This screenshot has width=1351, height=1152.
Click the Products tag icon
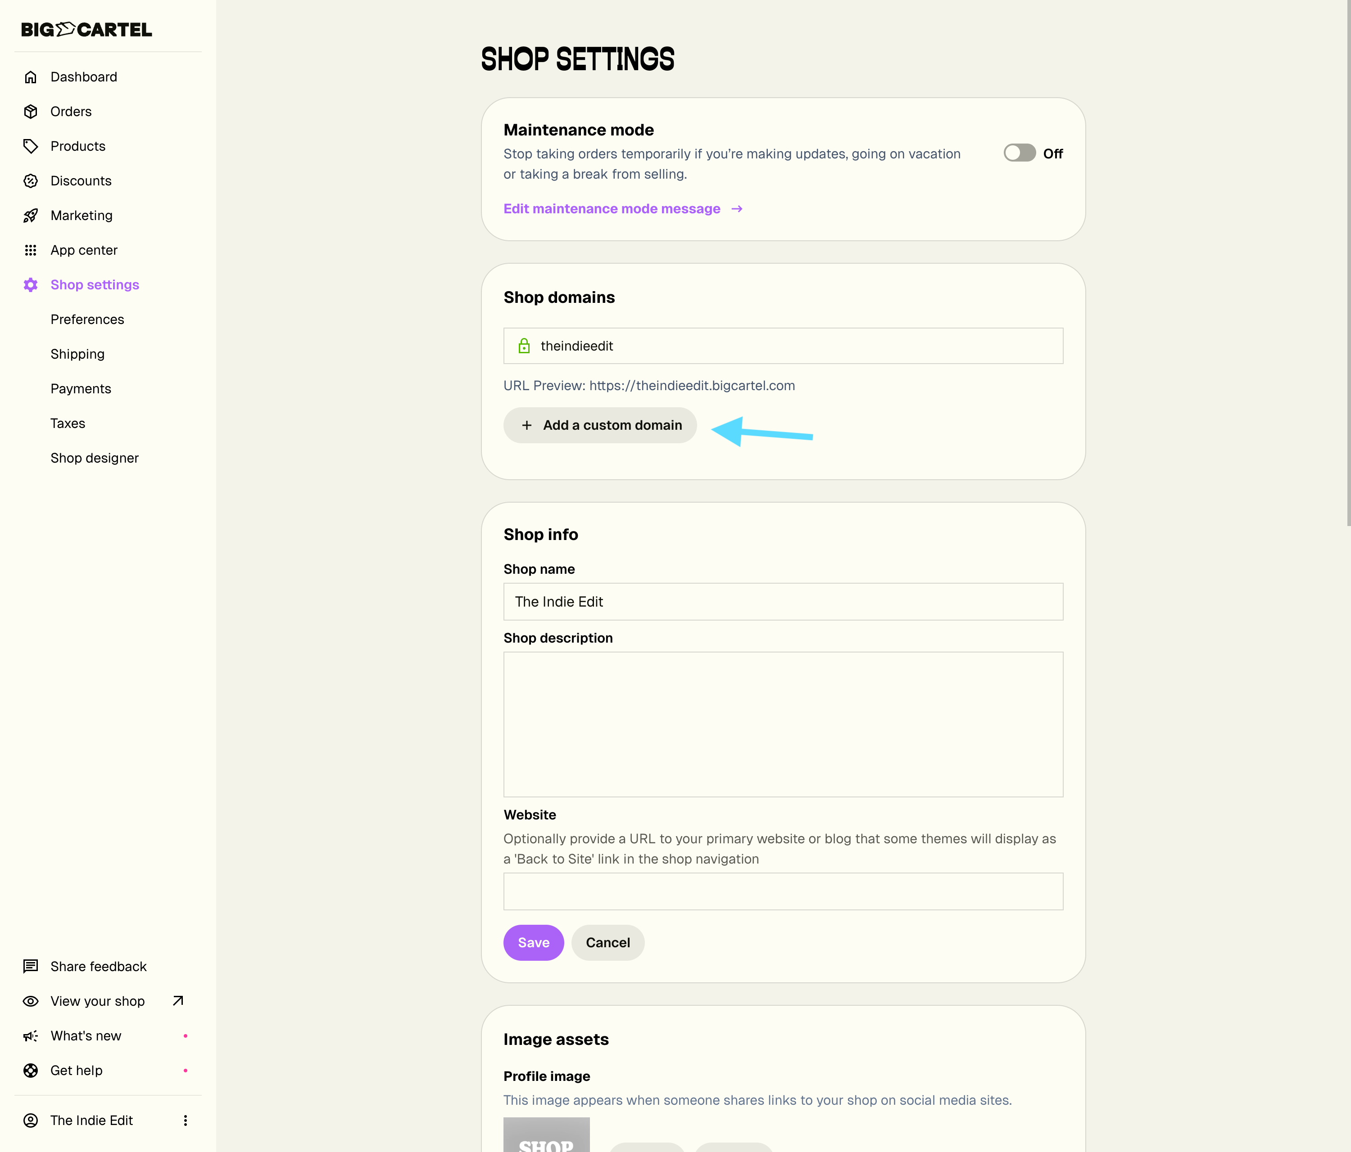(31, 146)
